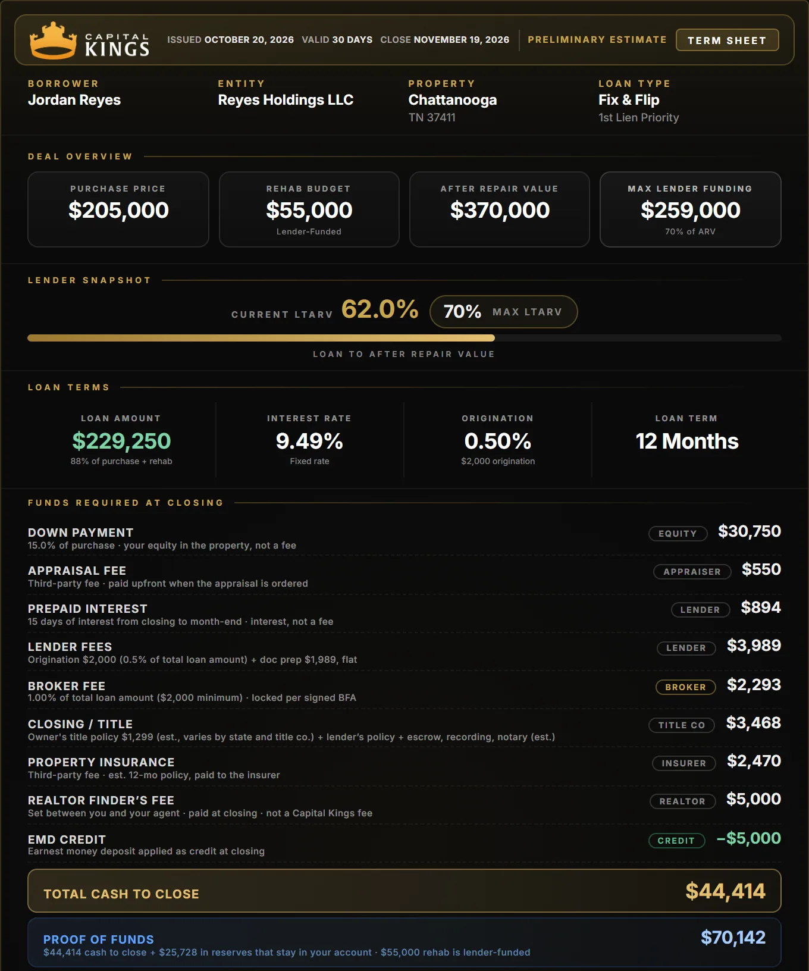Screen dimensions: 809x971
Task: Click the Chattanooga property name
Action: tap(453, 100)
